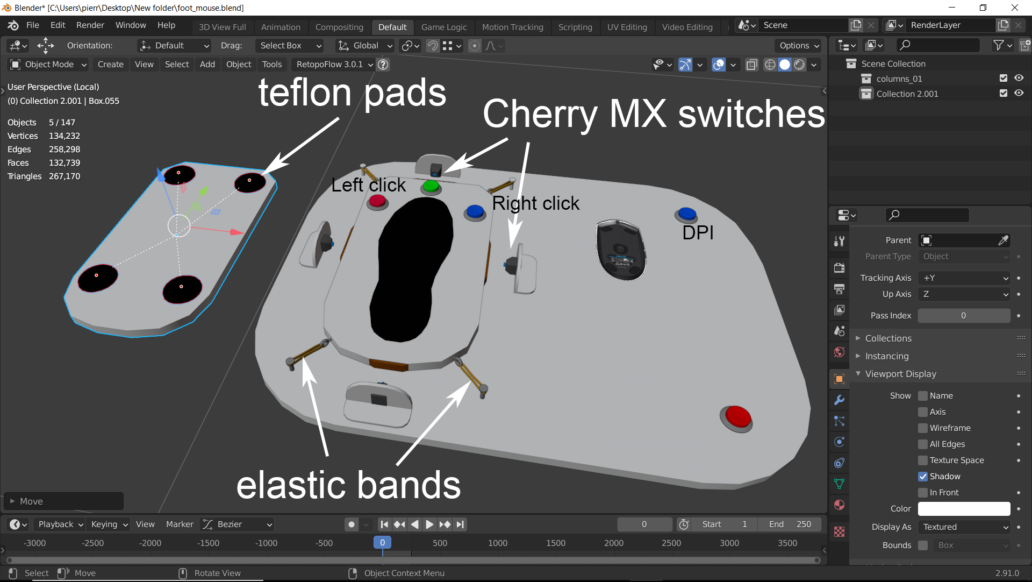Click the End frame 250 field
The width and height of the screenshot is (1032, 582).
pyautogui.click(x=790, y=524)
